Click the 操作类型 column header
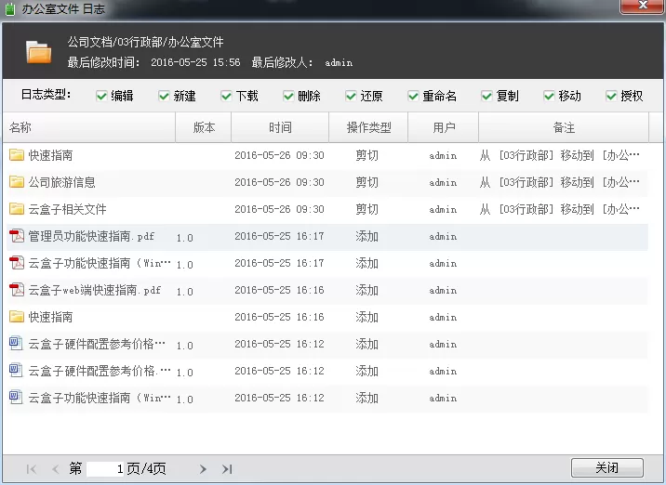666x485 pixels. 368,127
